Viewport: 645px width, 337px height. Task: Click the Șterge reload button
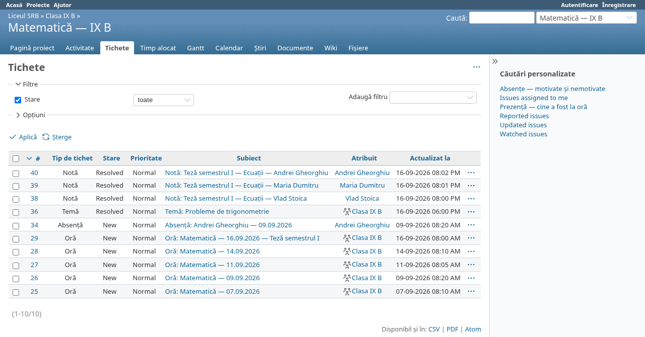[x=57, y=137]
